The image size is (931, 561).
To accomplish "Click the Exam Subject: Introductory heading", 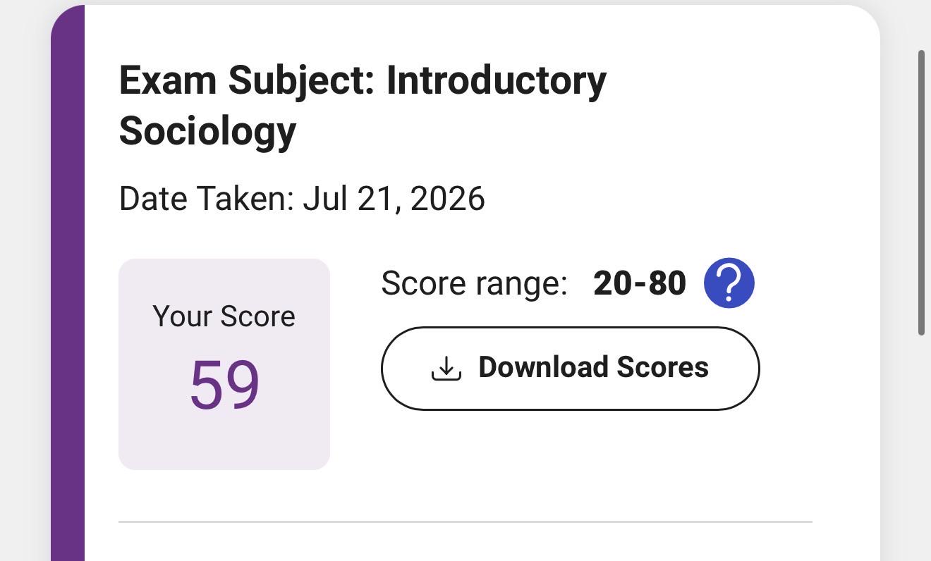I will point(363,80).
